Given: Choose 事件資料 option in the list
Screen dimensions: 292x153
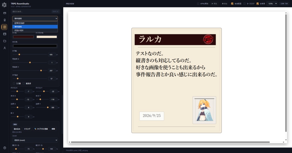Looking at the screenshot, I should pyautogui.click(x=35, y=27).
